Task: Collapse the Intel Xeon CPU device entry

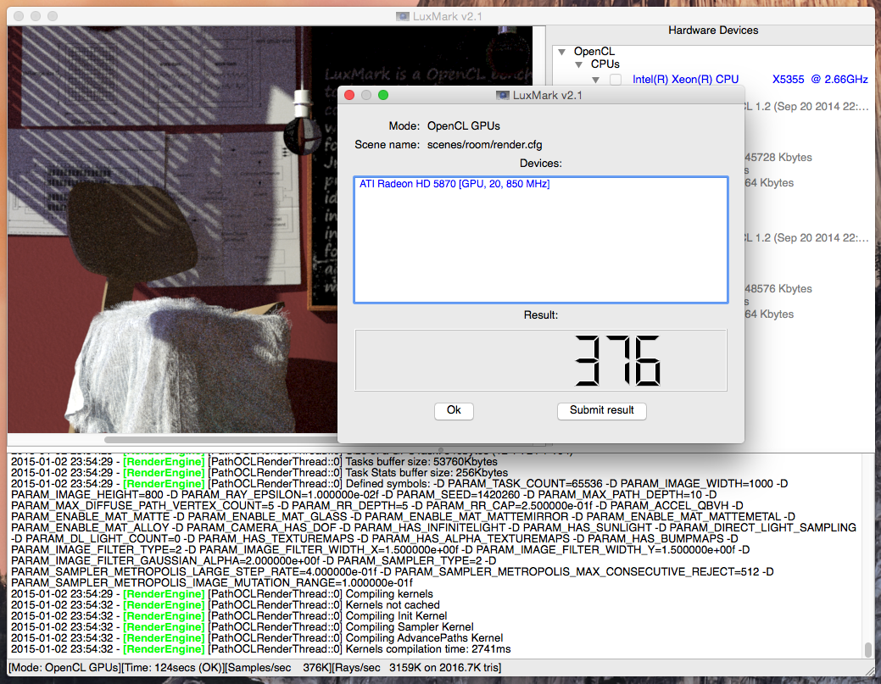Action: [x=595, y=80]
